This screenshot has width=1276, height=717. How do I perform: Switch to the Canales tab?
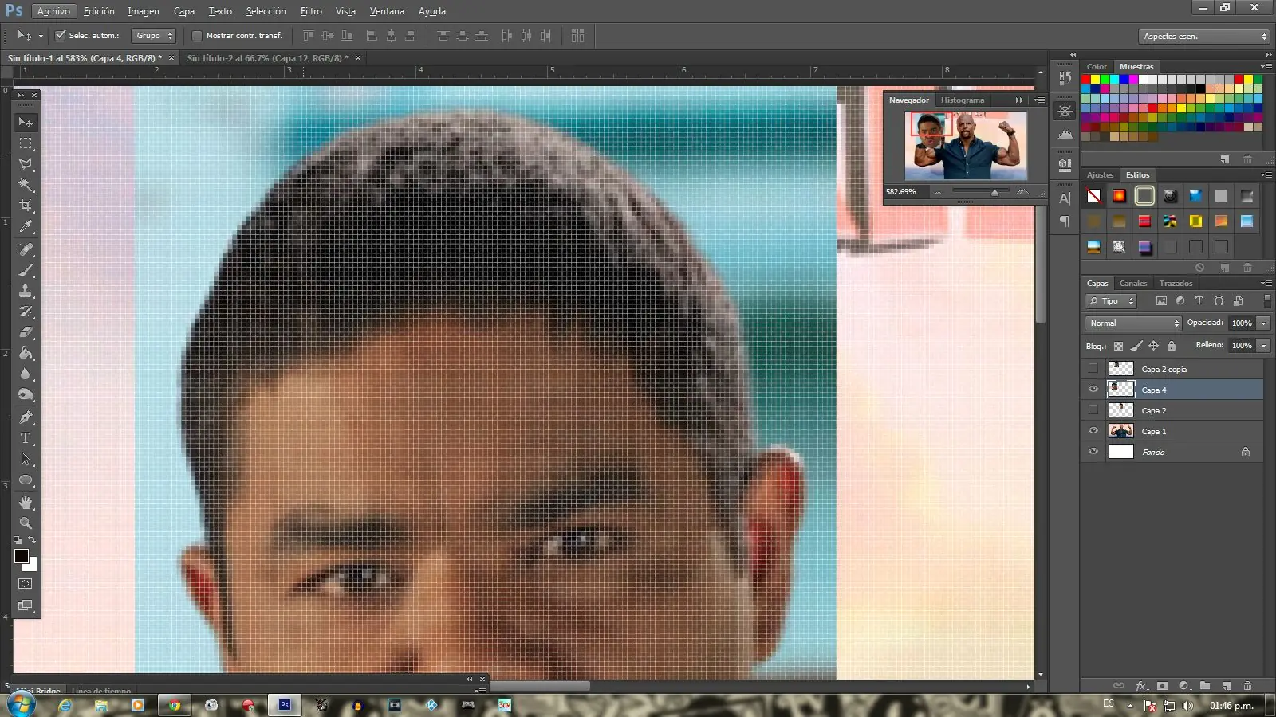point(1132,284)
